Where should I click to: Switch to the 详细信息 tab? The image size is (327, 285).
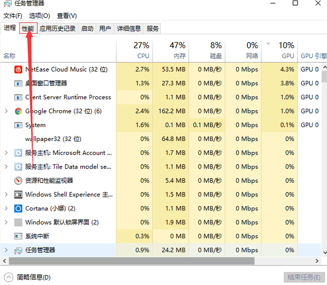point(129,29)
